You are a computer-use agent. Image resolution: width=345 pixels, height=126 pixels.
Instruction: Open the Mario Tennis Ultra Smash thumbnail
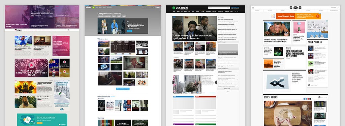[23, 40]
